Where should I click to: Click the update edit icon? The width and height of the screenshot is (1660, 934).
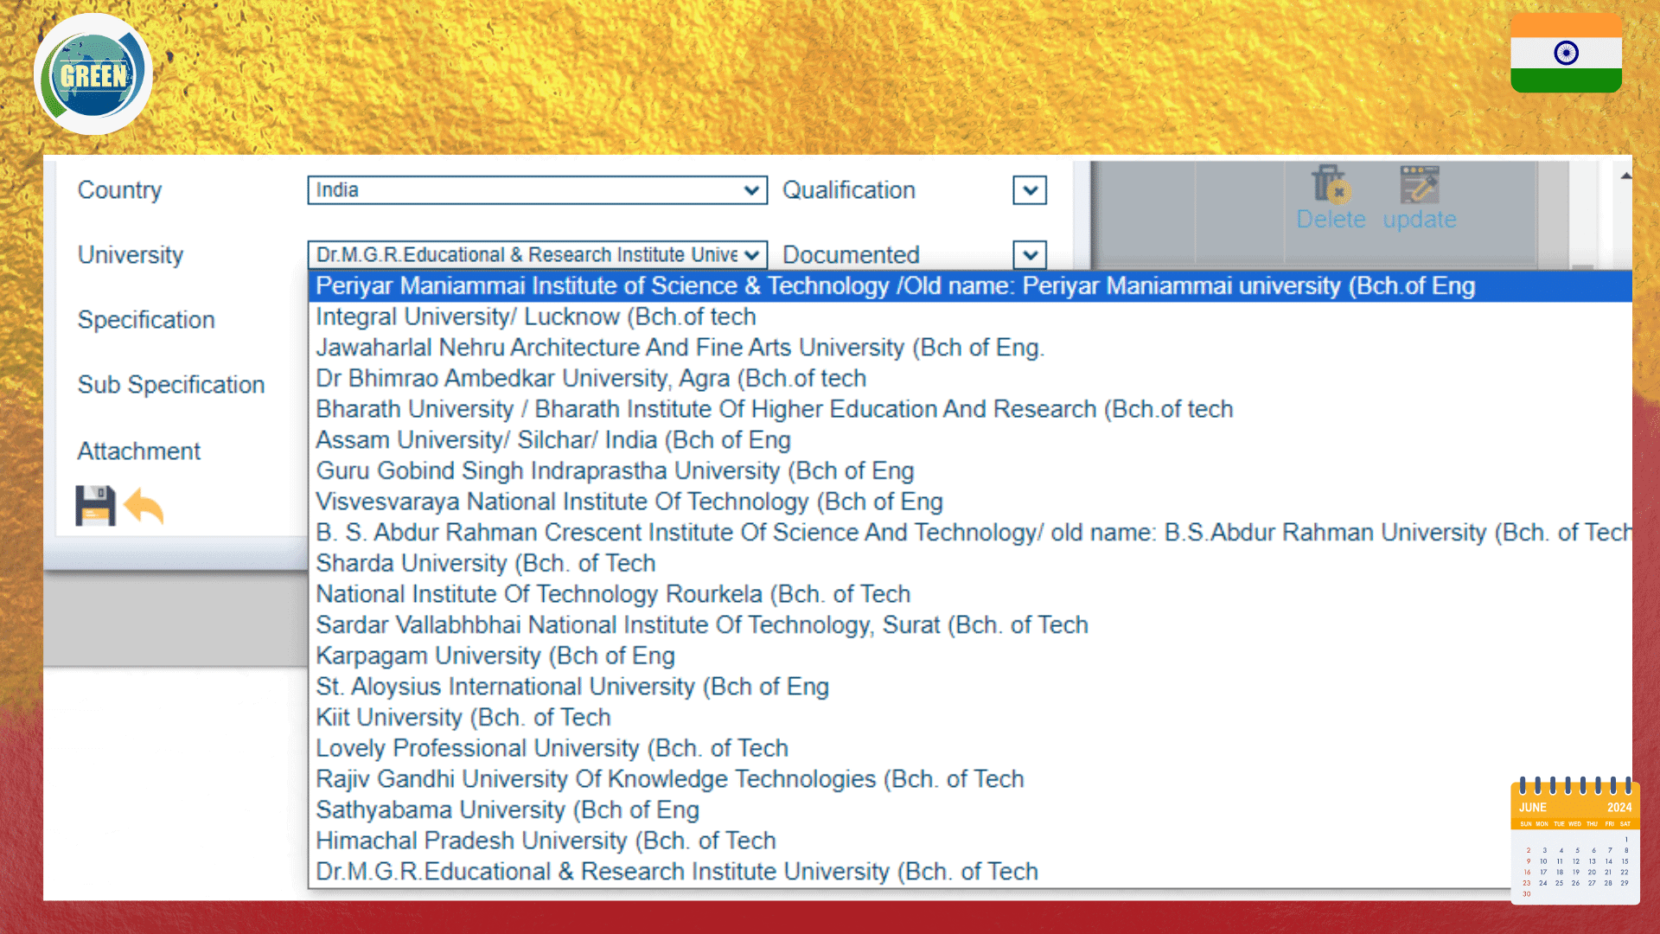tap(1419, 184)
